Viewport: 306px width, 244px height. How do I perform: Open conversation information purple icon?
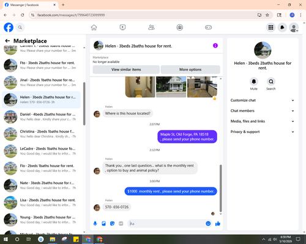click(x=215, y=46)
